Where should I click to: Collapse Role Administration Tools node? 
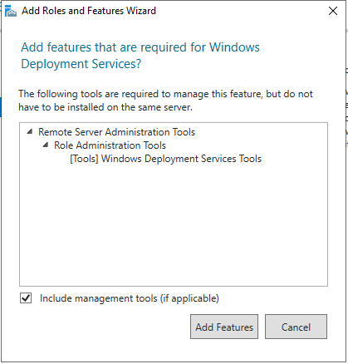click(46, 145)
